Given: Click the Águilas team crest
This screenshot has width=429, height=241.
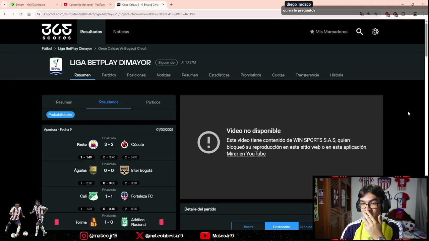Looking at the screenshot, I should coord(93,170).
